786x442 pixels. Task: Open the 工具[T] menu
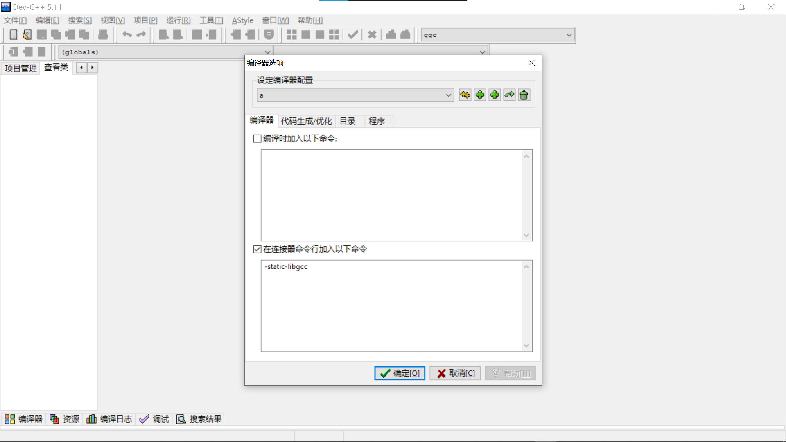click(x=211, y=20)
